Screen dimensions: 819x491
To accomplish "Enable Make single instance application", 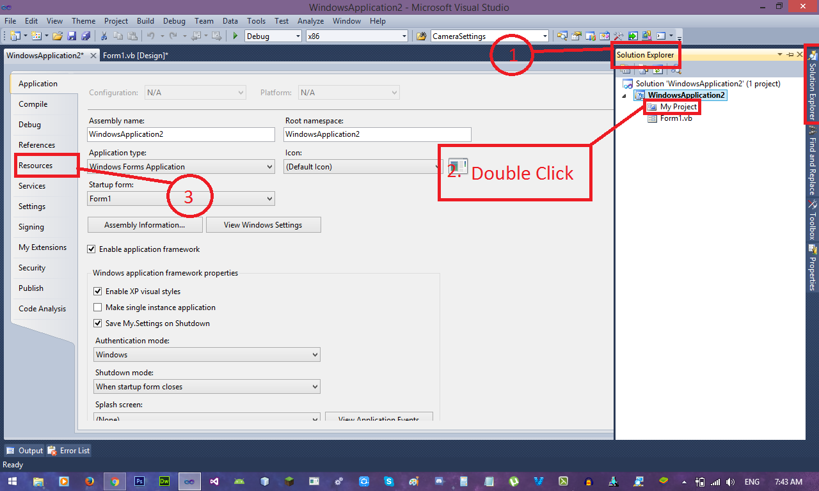I will pos(98,308).
